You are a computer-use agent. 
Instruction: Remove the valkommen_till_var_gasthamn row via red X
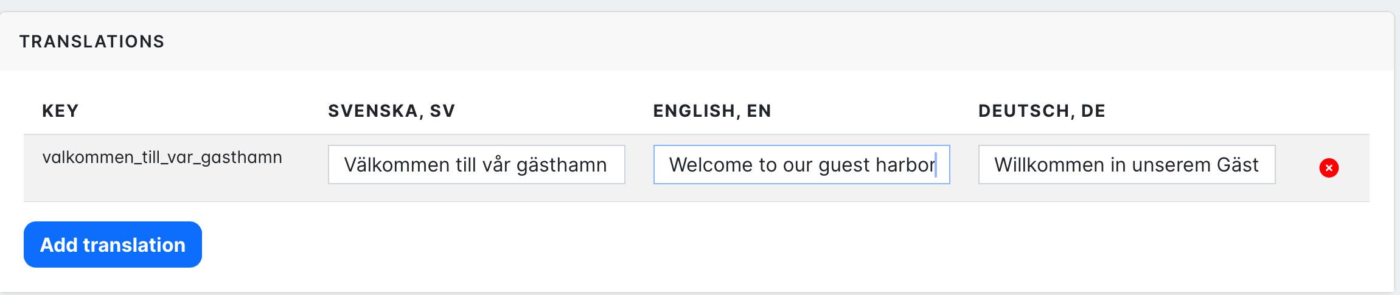[1329, 167]
